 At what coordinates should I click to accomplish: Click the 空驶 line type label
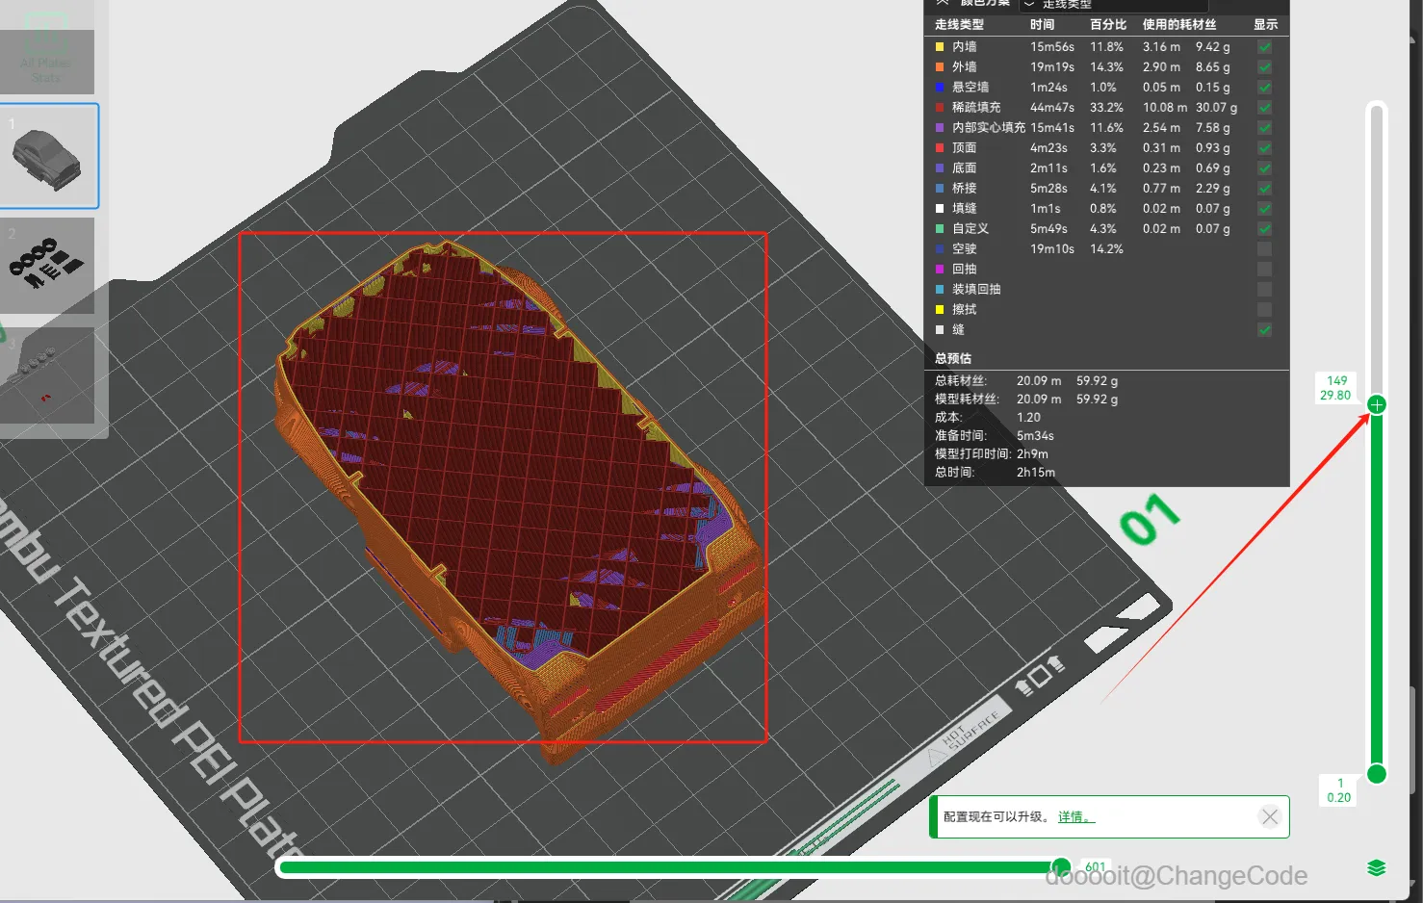pos(964,248)
